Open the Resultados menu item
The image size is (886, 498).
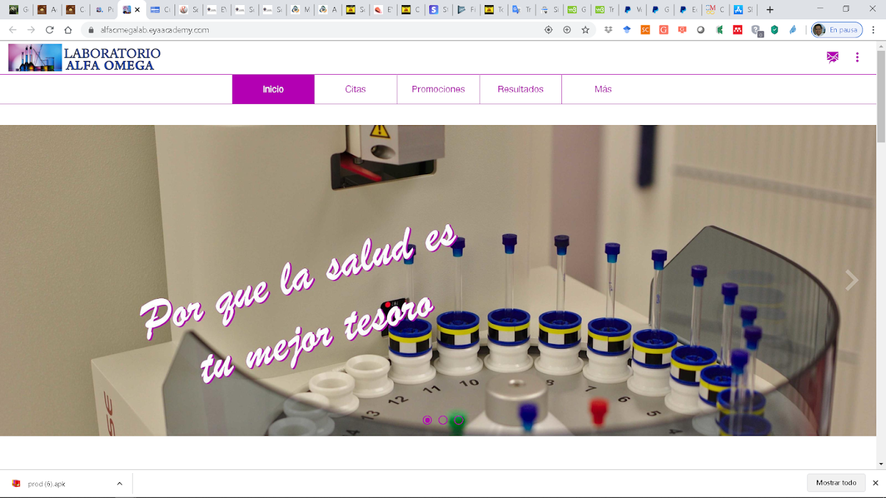point(520,89)
